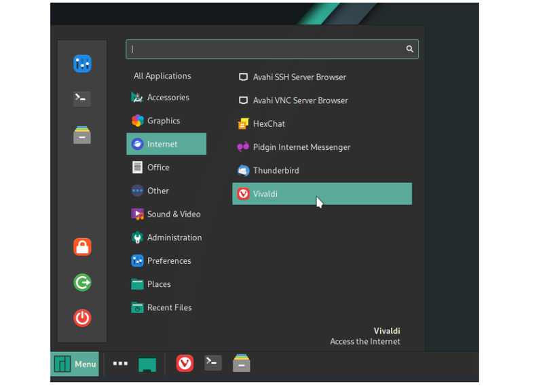Open Vivaldi from the panel launcher
The height and width of the screenshot is (386, 543).
[185, 364]
